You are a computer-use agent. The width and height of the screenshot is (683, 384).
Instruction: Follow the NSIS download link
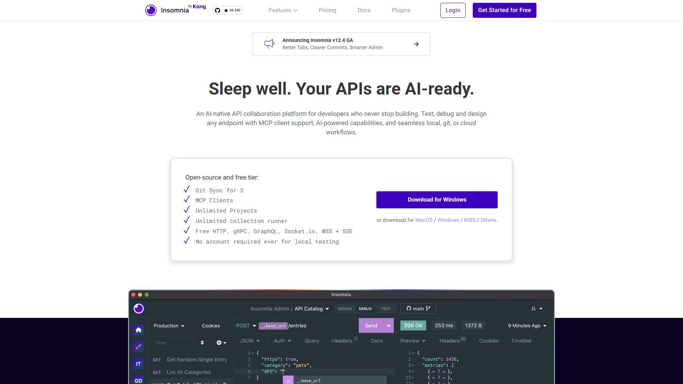pos(470,220)
